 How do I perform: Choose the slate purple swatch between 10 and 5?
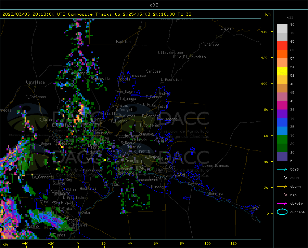(x=282, y=157)
